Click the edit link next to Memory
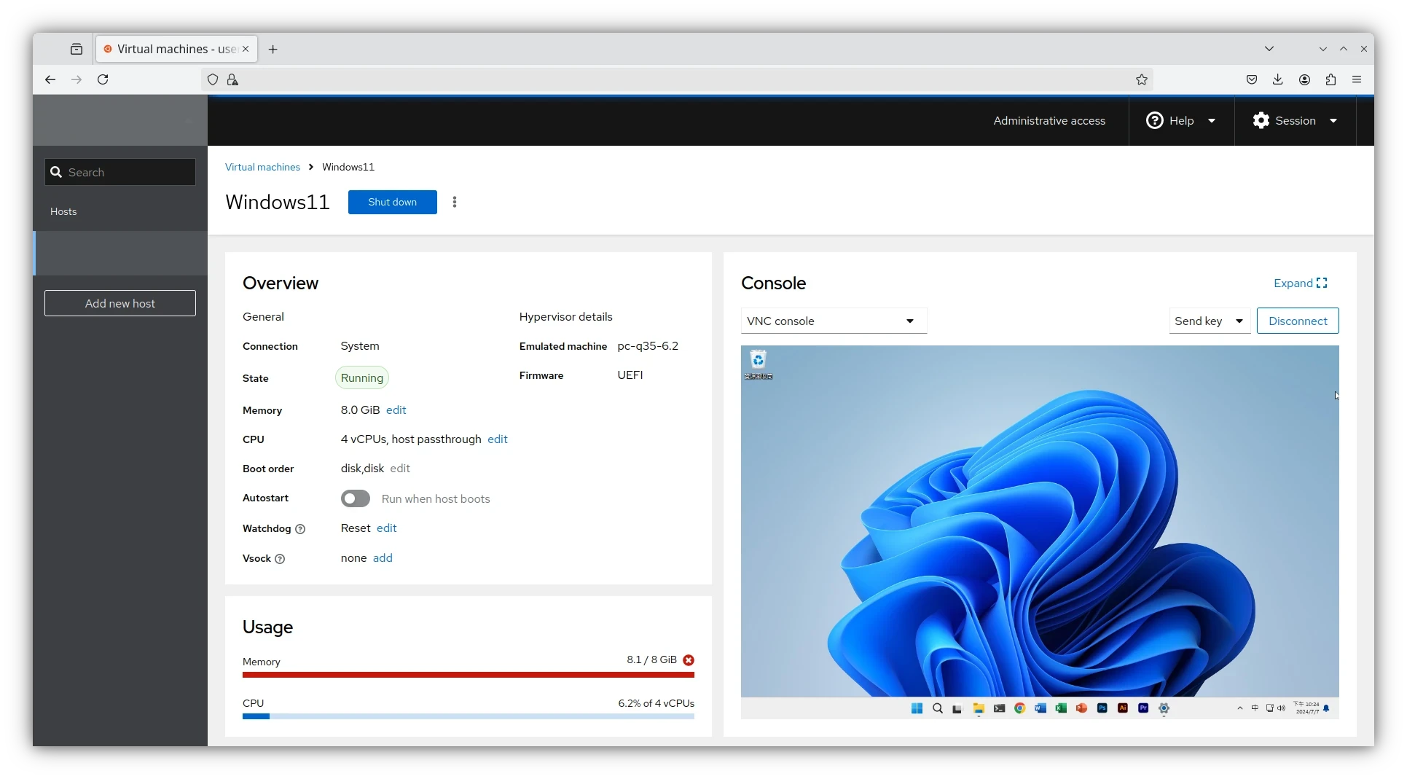This screenshot has height=779, width=1407. point(396,410)
